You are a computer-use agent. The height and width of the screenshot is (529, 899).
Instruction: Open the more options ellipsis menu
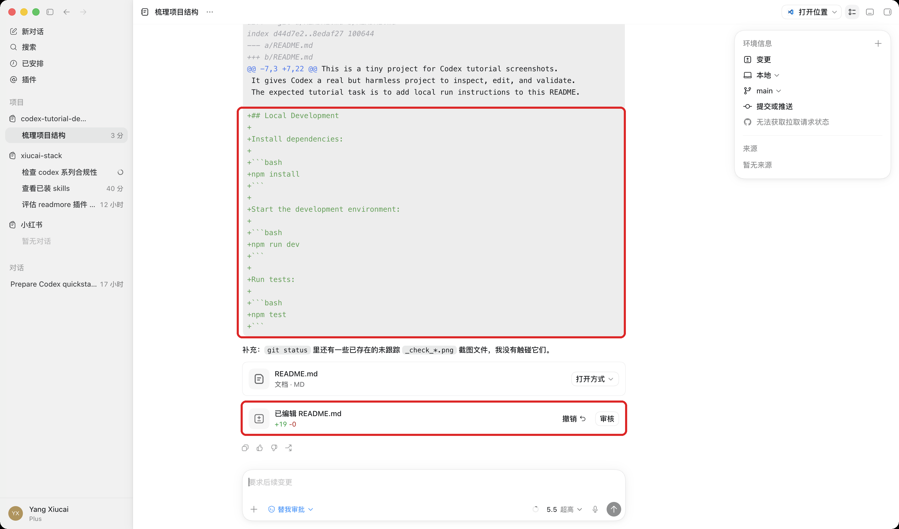pos(210,12)
